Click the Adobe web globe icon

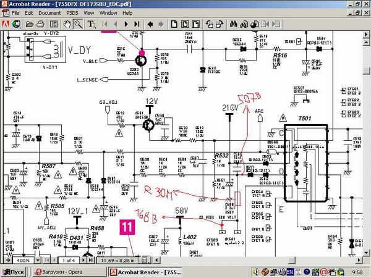point(17,24)
